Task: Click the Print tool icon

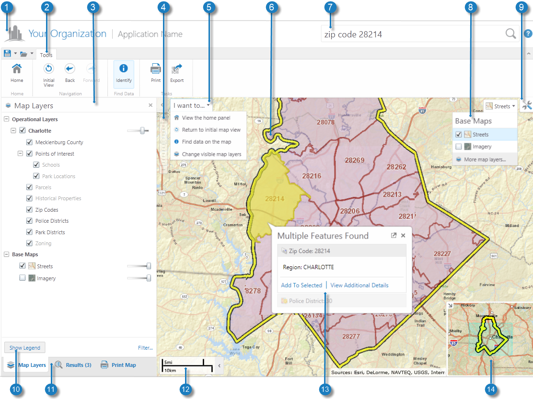Action: (x=156, y=69)
